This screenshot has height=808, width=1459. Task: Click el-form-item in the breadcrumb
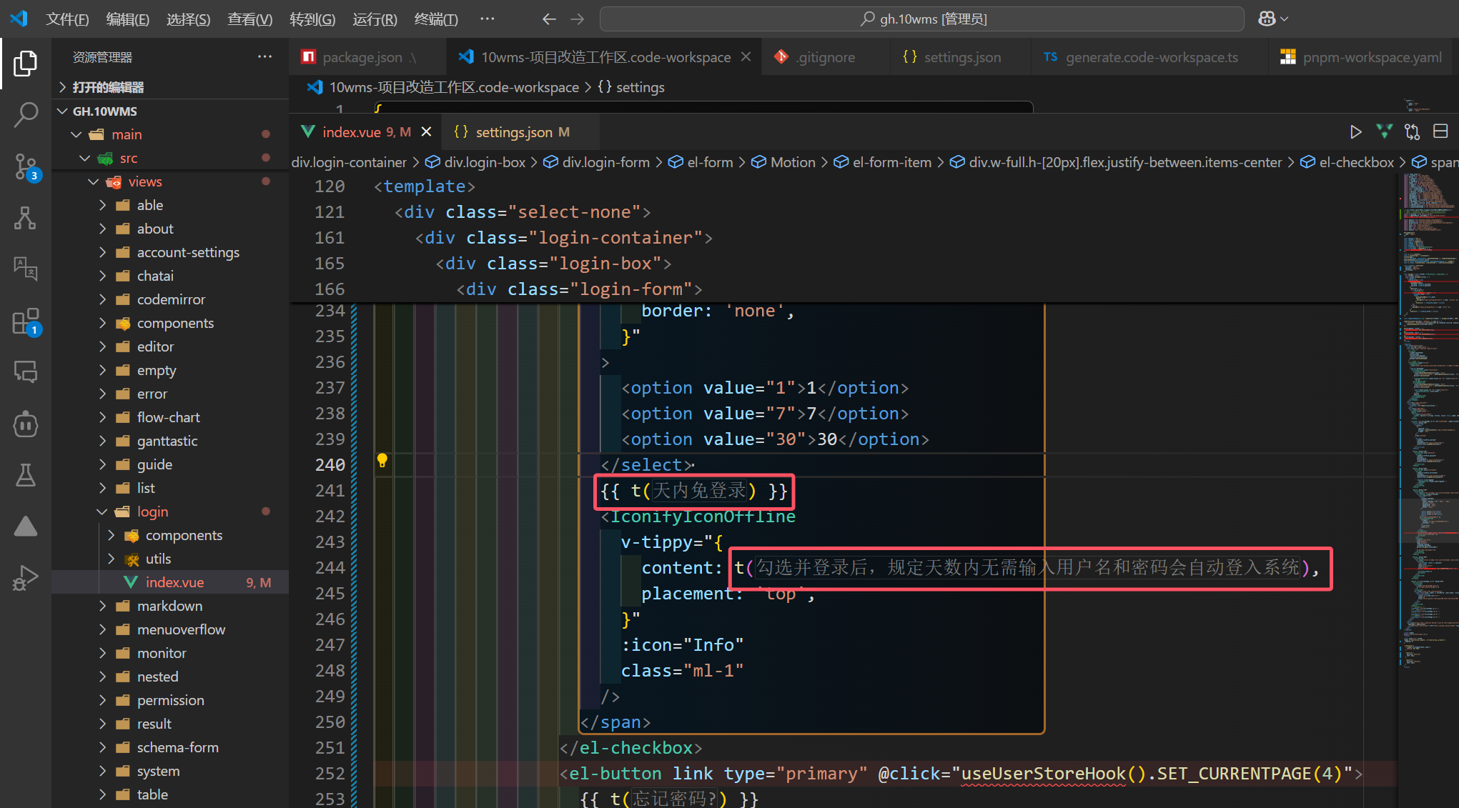[883, 162]
